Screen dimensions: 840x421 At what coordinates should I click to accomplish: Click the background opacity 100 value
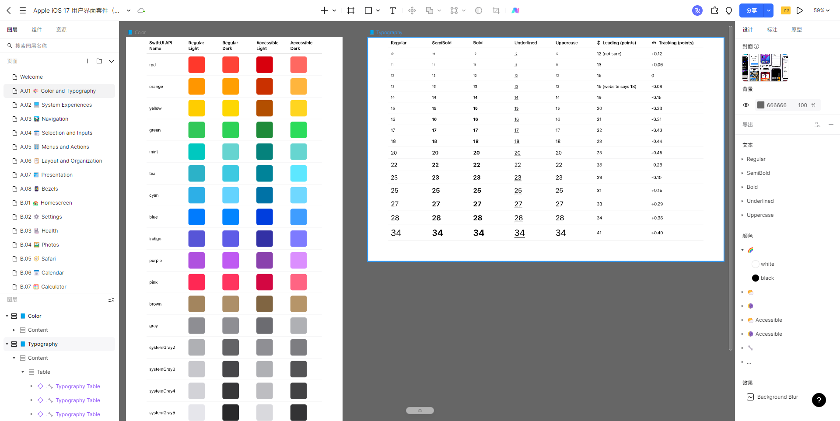coord(802,105)
